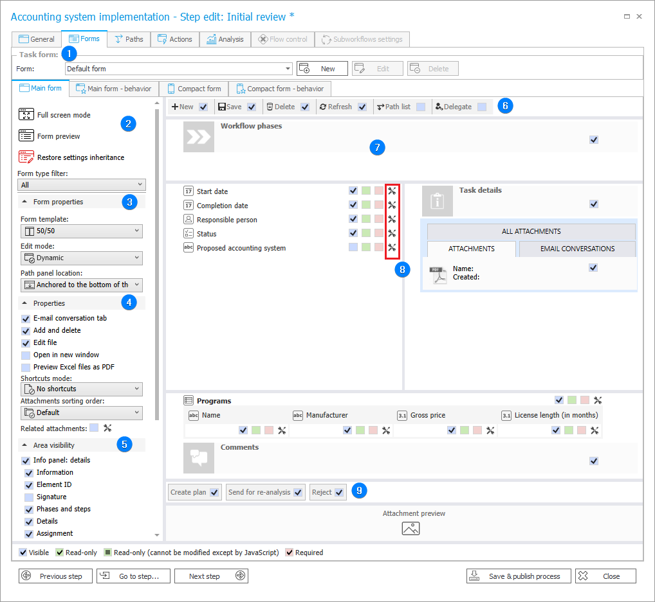Image resolution: width=655 pixels, height=602 pixels.
Task: Toggle Phases and steps checkbox
Action: tap(29, 509)
